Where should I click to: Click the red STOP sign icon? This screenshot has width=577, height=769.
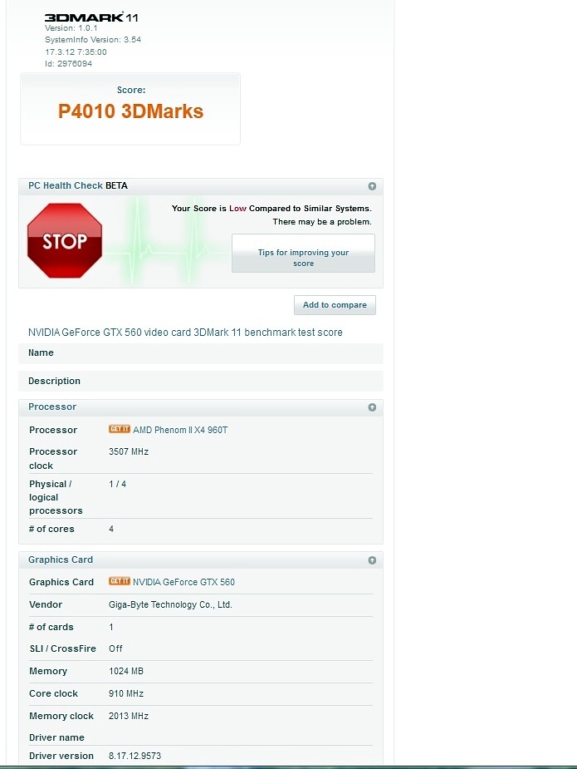coord(65,240)
